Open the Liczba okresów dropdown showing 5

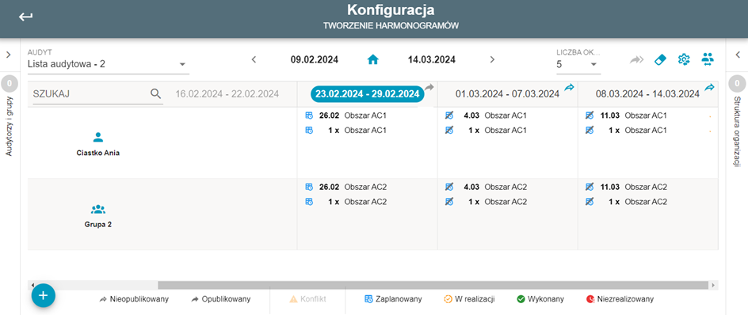578,64
